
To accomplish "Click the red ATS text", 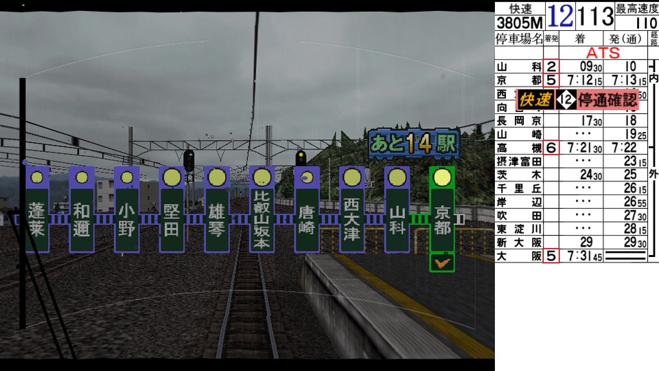I will (603, 53).
